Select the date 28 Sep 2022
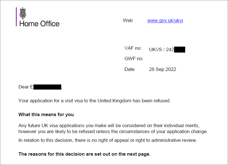 (x=162, y=70)
